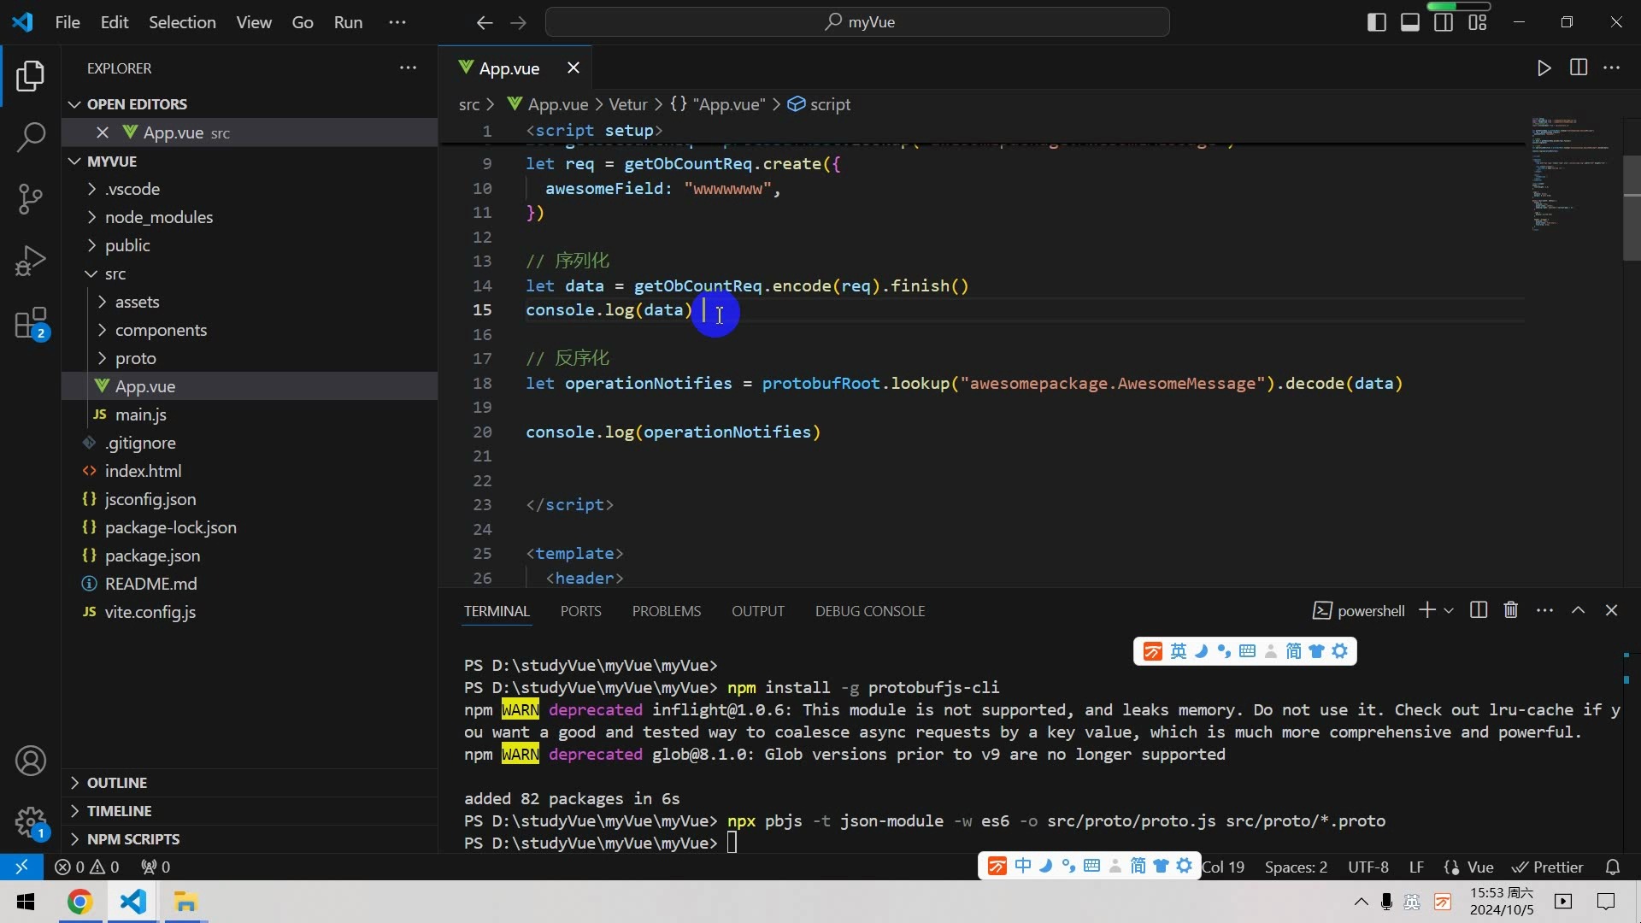The image size is (1641, 923).
Task: Click the Run Code play icon
Action: point(1544,68)
